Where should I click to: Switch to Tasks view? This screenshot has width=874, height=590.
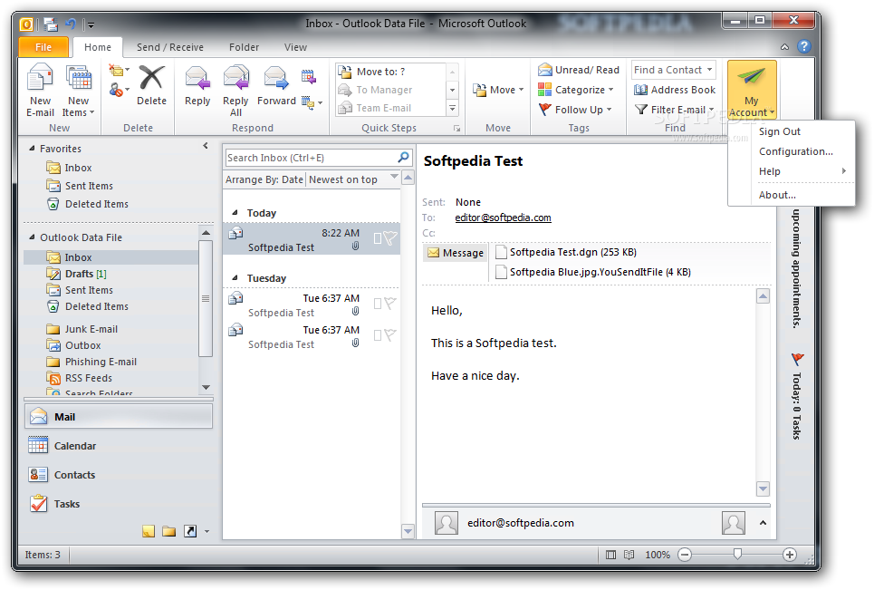click(119, 504)
